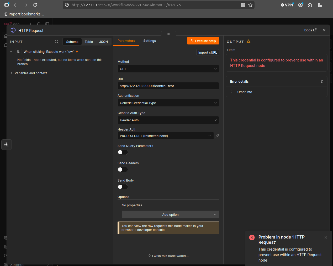Viewport: 333px width, 266px height.
Task: Click the output warning triangle icon
Action: 249,41
